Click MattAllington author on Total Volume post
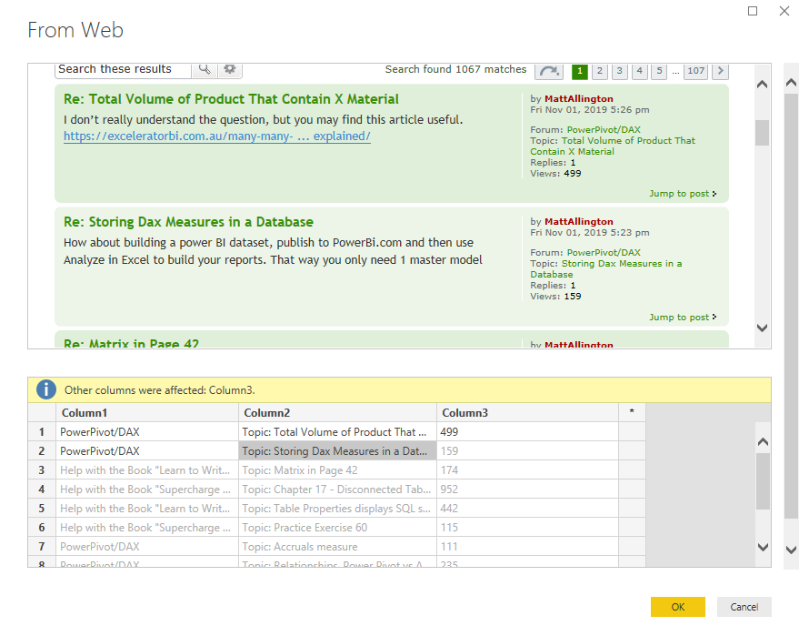 click(579, 99)
